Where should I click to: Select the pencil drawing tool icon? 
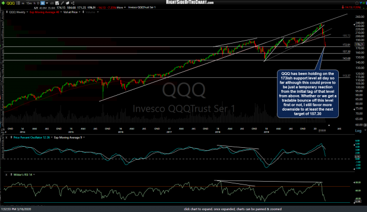point(63,3)
